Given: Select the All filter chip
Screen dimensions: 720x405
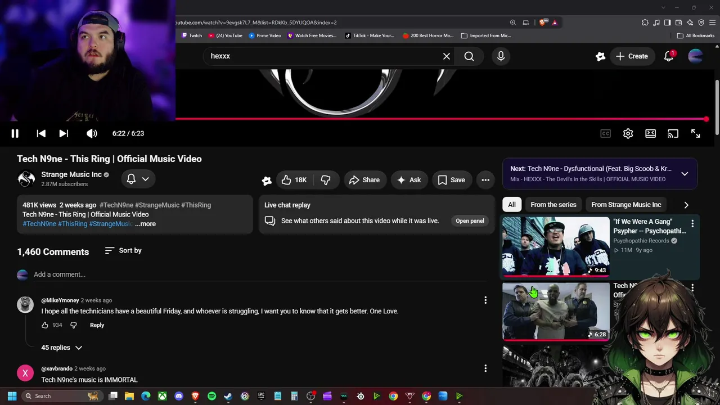Looking at the screenshot, I should pos(512,205).
